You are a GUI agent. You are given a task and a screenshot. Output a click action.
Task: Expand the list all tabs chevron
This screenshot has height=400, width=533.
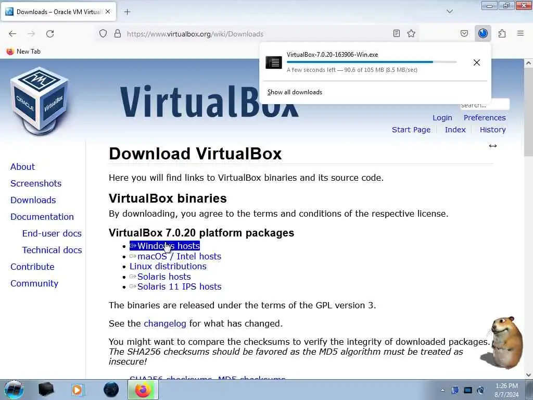point(450,11)
